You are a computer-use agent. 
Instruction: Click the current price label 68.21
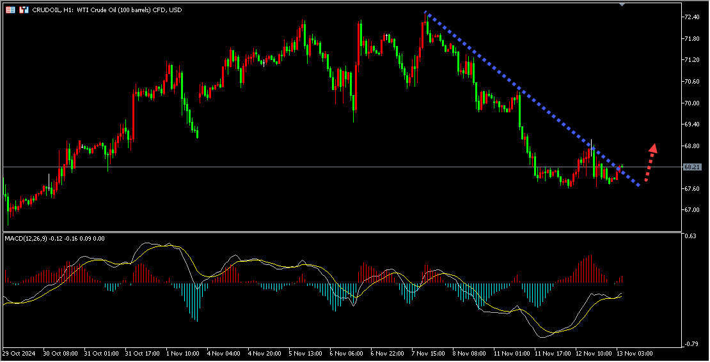[x=691, y=167]
